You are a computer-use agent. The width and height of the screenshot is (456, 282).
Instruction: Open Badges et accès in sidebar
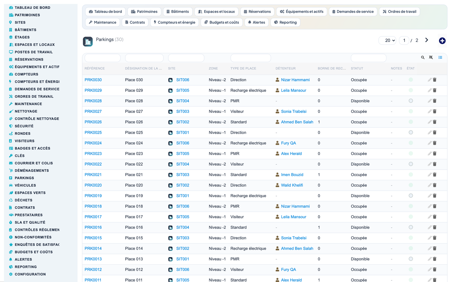(33, 148)
